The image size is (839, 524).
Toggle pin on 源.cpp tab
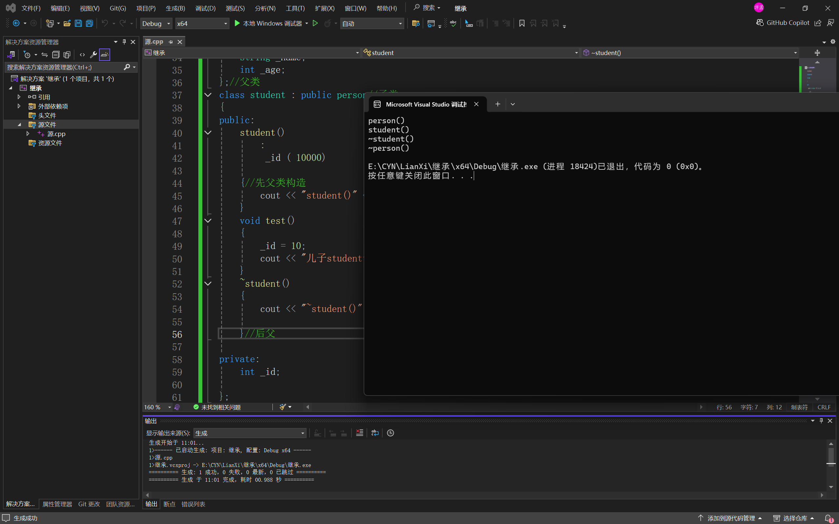tap(170, 42)
